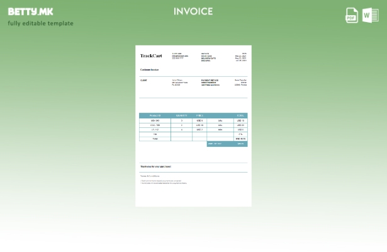
Task: Select the PRODUCT ID table column header
Action: tap(155, 115)
